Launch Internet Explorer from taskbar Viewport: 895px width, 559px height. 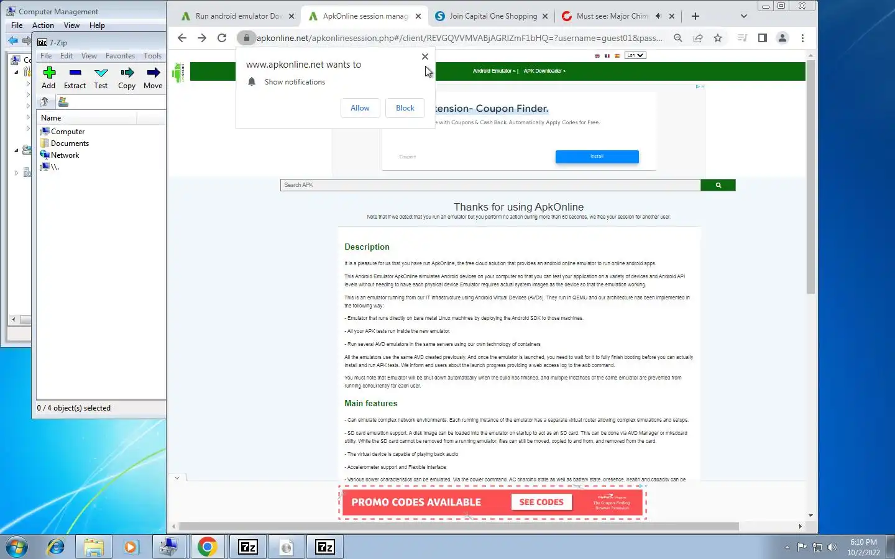coord(56,547)
